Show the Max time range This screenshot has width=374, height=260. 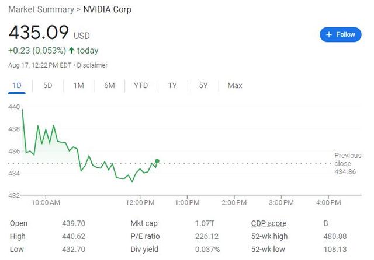[x=235, y=86]
